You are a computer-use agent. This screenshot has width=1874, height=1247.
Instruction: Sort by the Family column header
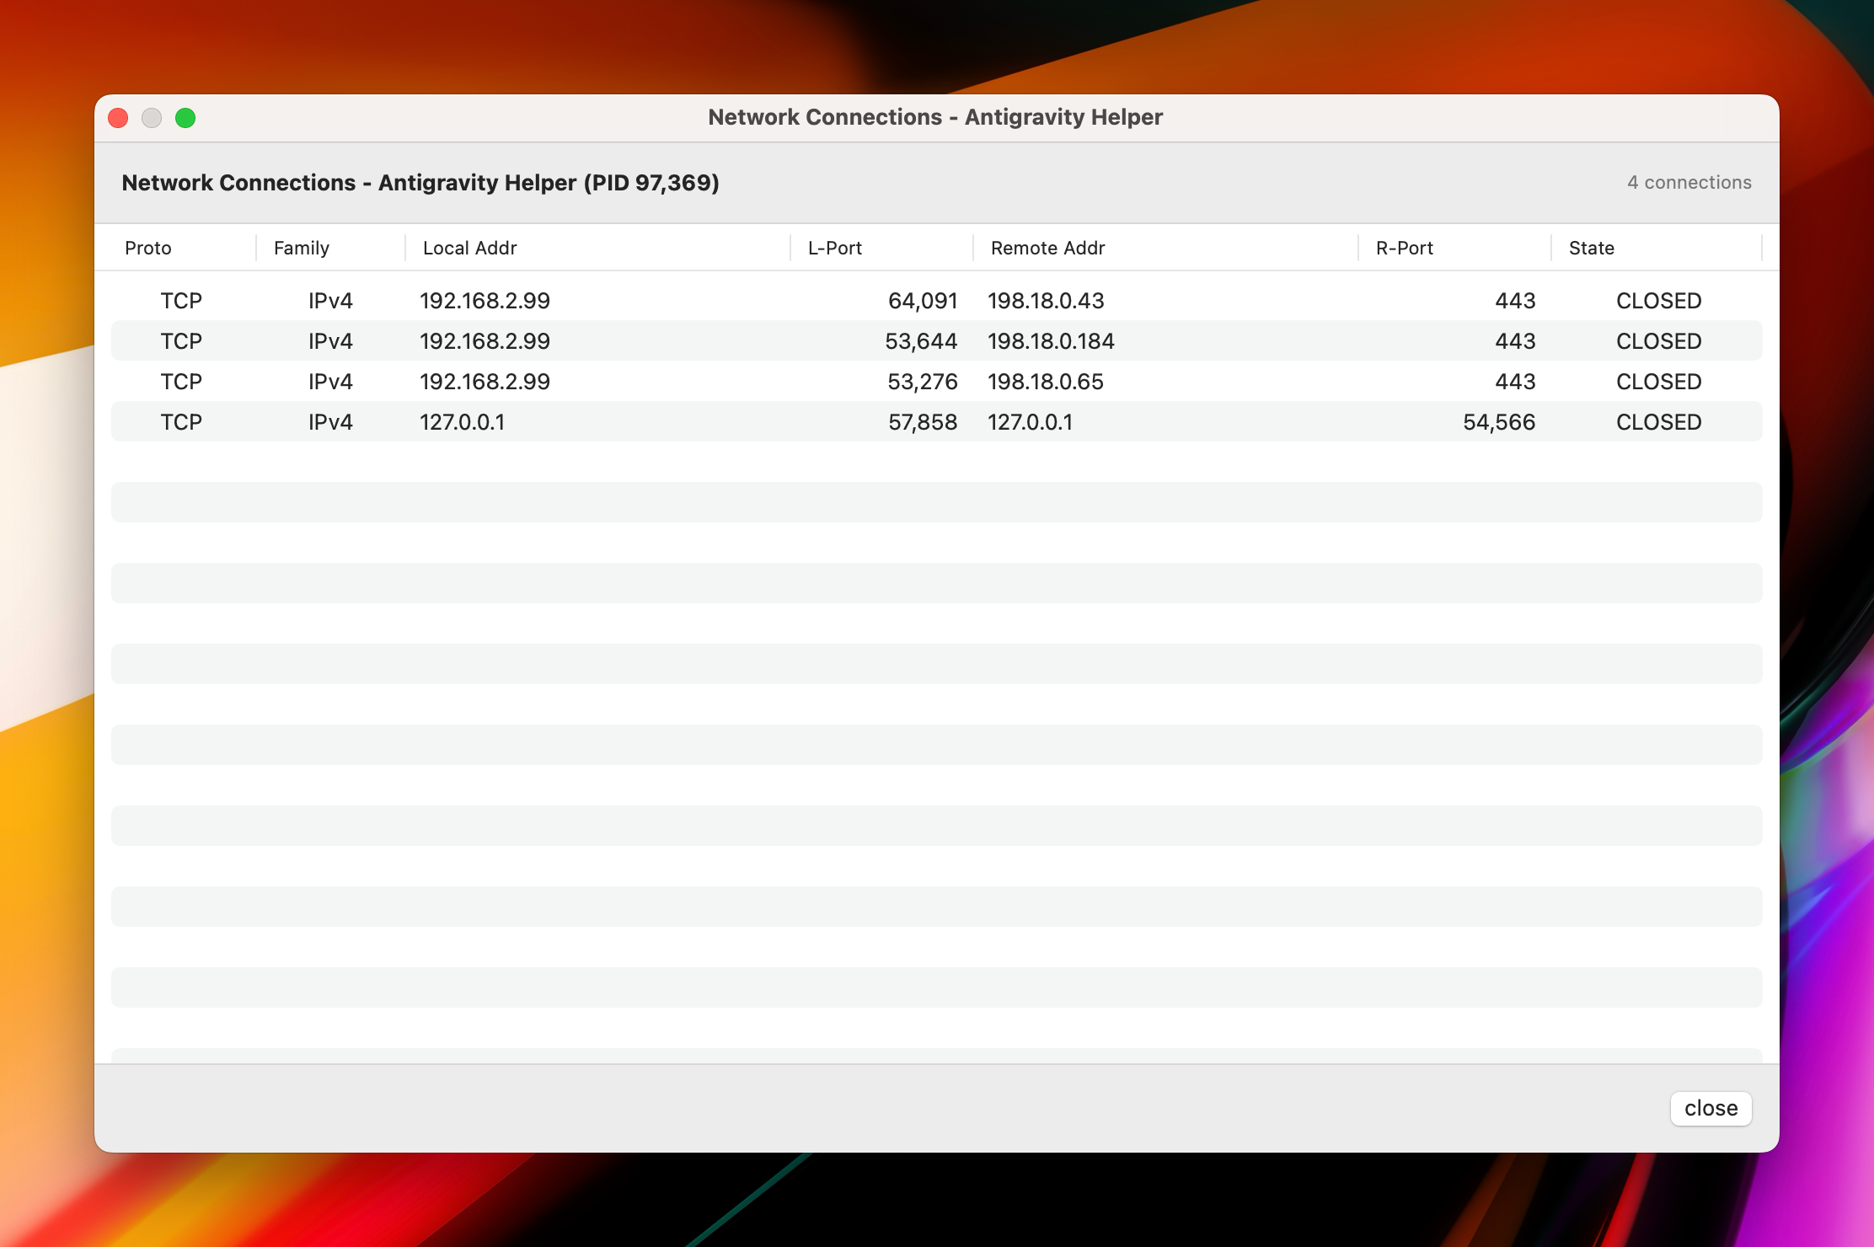pos(302,248)
